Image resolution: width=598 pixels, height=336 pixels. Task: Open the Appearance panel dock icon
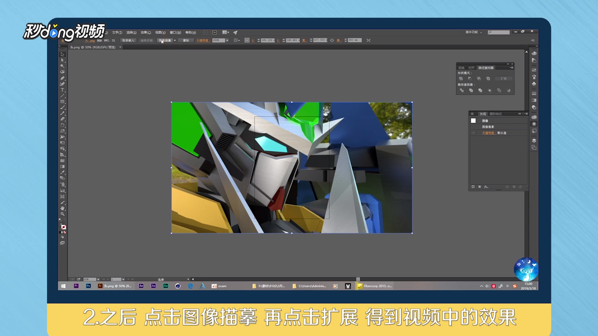point(534,124)
